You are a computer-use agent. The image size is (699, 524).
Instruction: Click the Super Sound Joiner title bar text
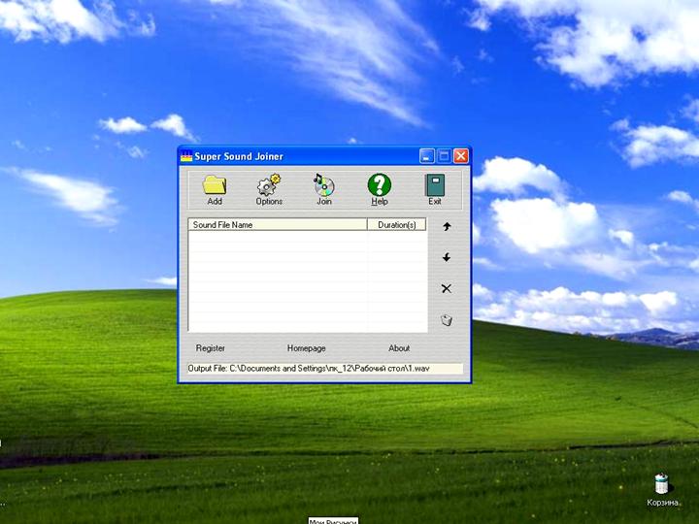click(x=239, y=156)
